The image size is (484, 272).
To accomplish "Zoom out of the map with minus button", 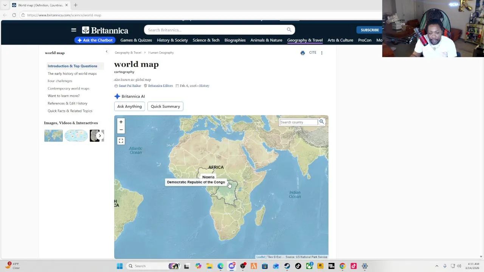I will click(121, 130).
